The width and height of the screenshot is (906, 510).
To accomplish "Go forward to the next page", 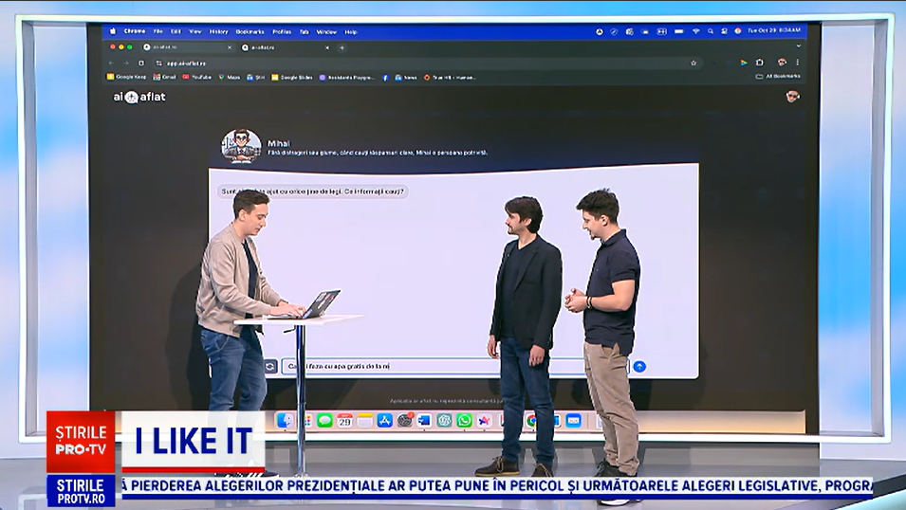I will pyautogui.click(x=126, y=63).
